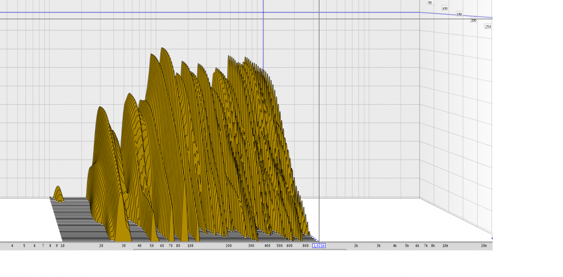Click the 4 Hz label at the axis start

point(12,246)
